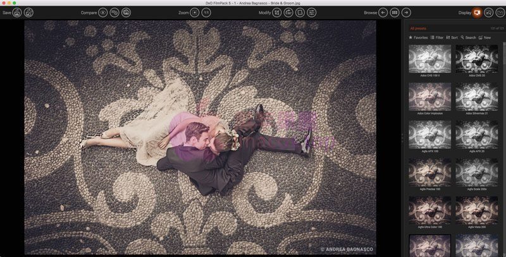506x257 pixels.
Task: Go to next image in Browse
Action: (406, 13)
